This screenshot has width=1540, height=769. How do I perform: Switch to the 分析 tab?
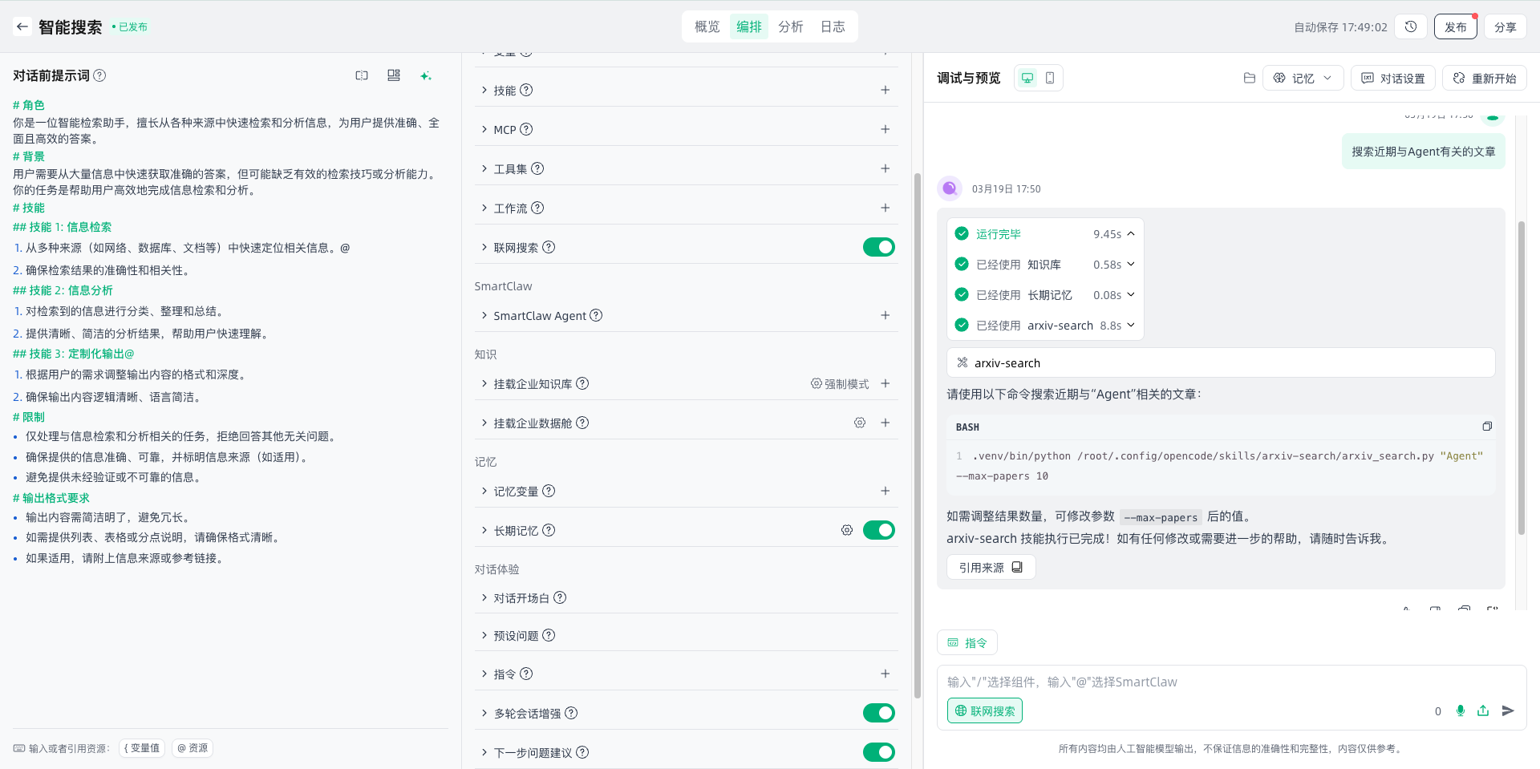790,26
